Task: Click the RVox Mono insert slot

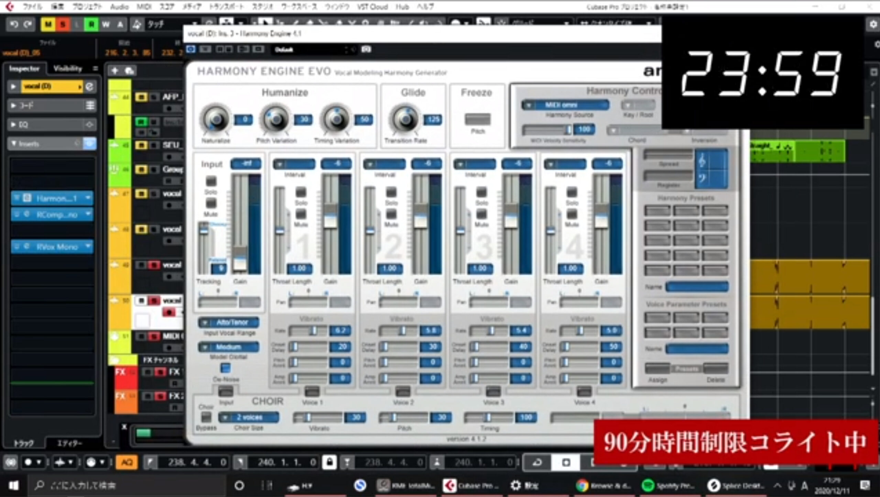Action: tap(52, 246)
